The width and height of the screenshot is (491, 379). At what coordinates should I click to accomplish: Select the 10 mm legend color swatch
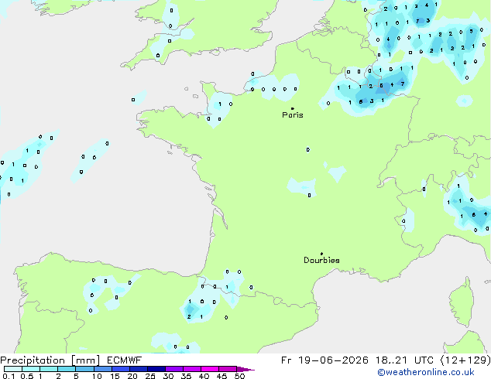(x=102, y=369)
